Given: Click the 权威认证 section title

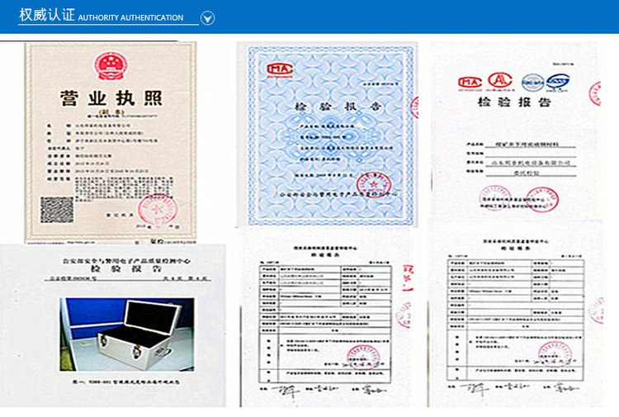Looking at the screenshot, I should (47, 16).
